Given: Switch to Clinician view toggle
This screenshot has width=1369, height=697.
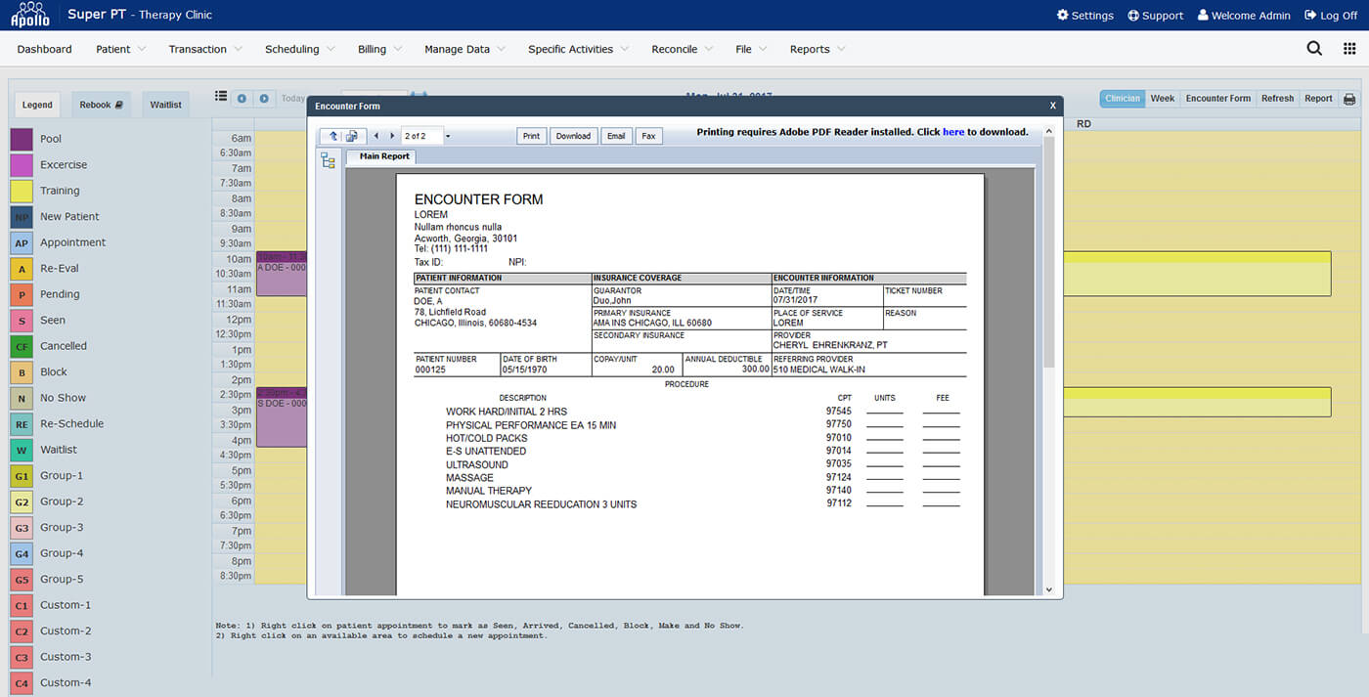Looking at the screenshot, I should [x=1122, y=99].
